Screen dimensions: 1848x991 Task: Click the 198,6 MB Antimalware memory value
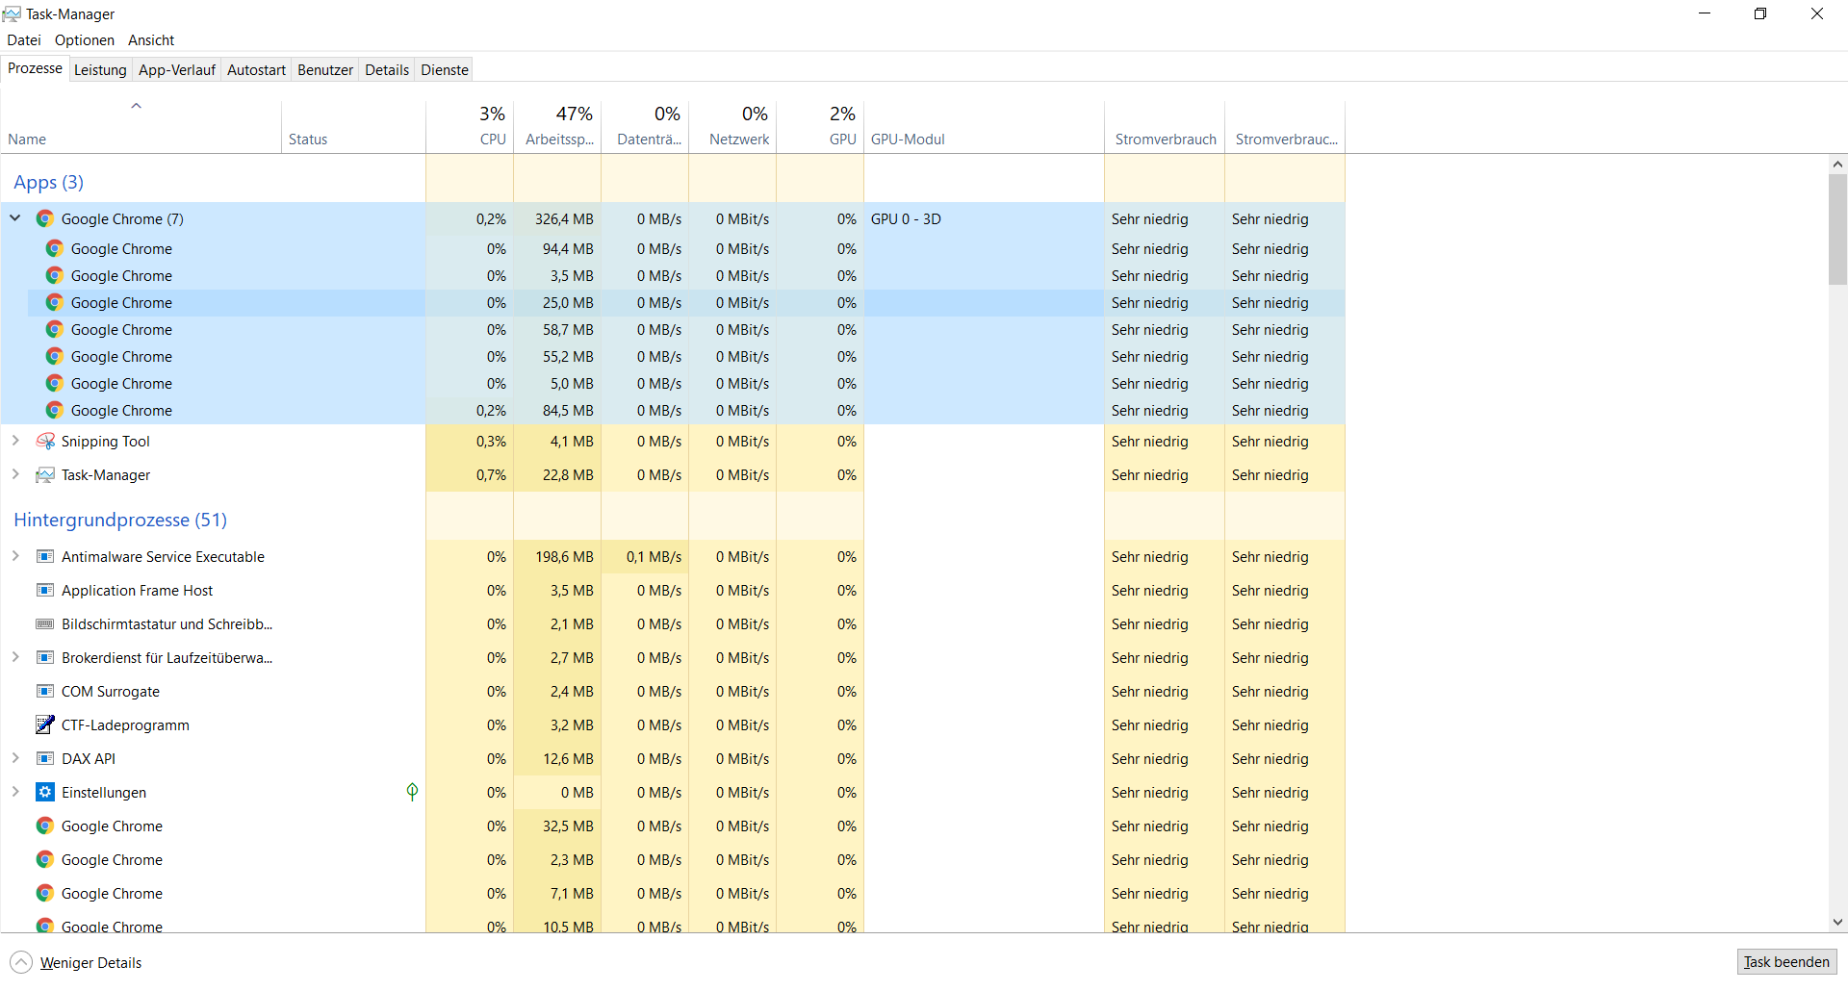(564, 557)
